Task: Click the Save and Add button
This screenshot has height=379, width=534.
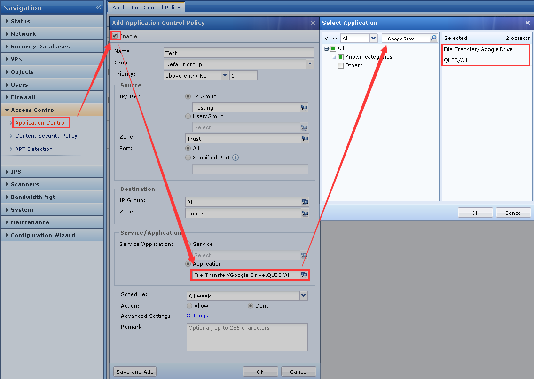Action: pos(135,372)
